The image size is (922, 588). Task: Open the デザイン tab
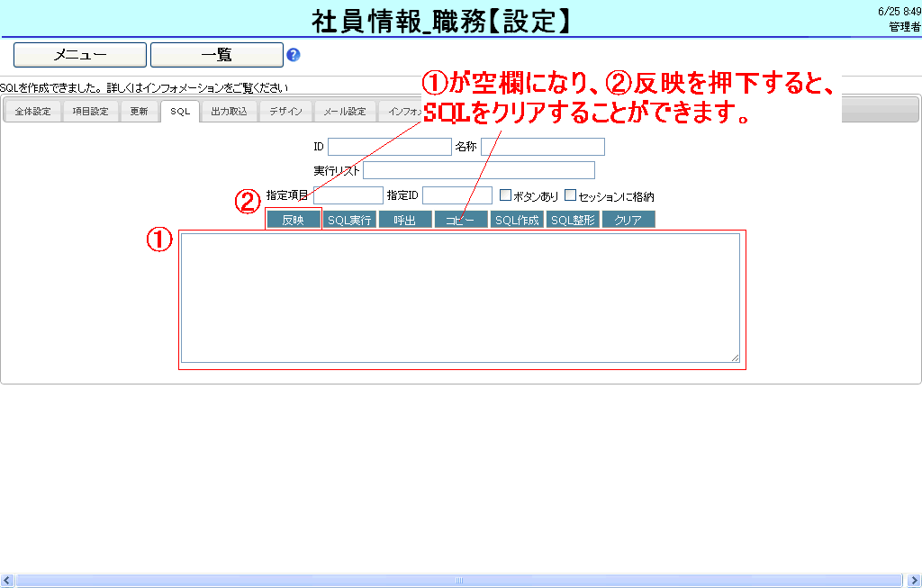(x=287, y=112)
